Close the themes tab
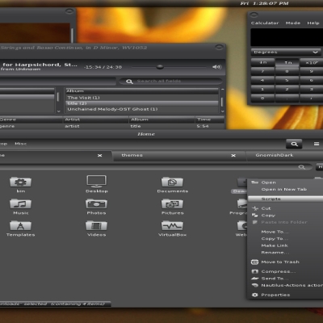 233,155
